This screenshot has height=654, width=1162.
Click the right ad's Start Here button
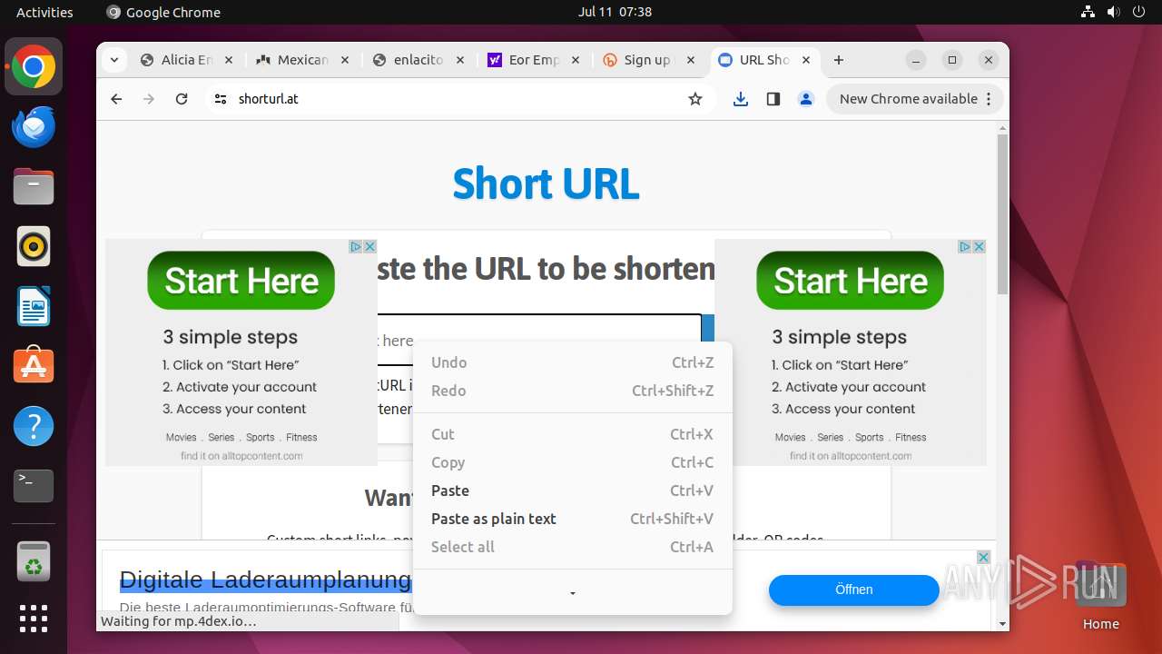tap(850, 281)
